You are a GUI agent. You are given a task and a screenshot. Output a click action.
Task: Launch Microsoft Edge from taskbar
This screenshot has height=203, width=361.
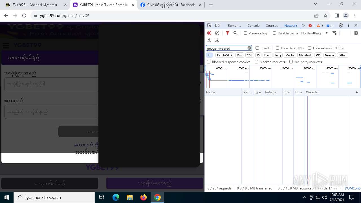(116, 197)
